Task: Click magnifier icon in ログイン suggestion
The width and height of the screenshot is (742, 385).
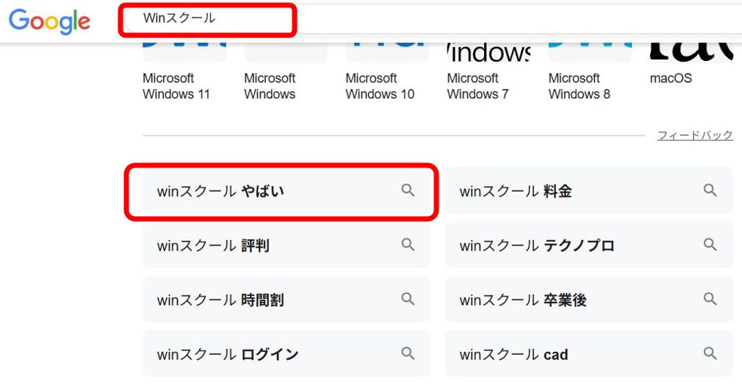Action: pyautogui.click(x=408, y=353)
